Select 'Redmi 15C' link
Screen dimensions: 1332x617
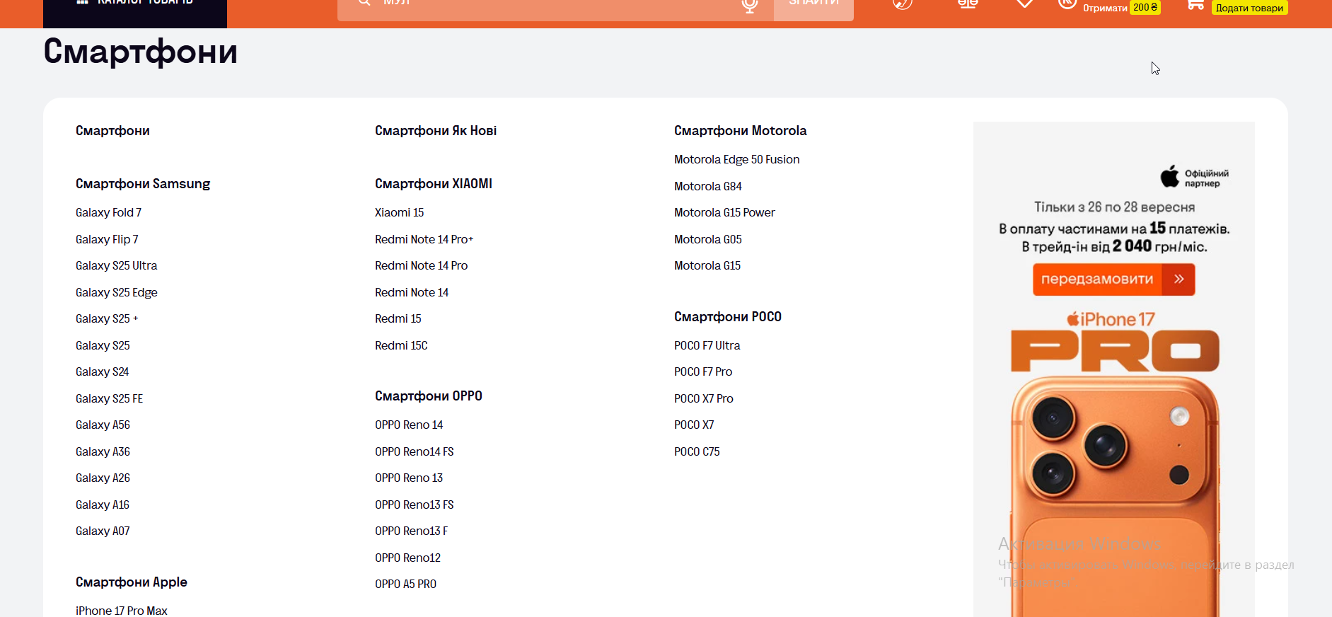(x=401, y=346)
